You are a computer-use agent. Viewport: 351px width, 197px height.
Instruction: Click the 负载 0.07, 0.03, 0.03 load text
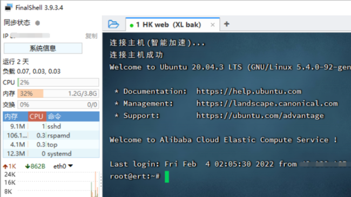pyautogui.click(x=31, y=71)
